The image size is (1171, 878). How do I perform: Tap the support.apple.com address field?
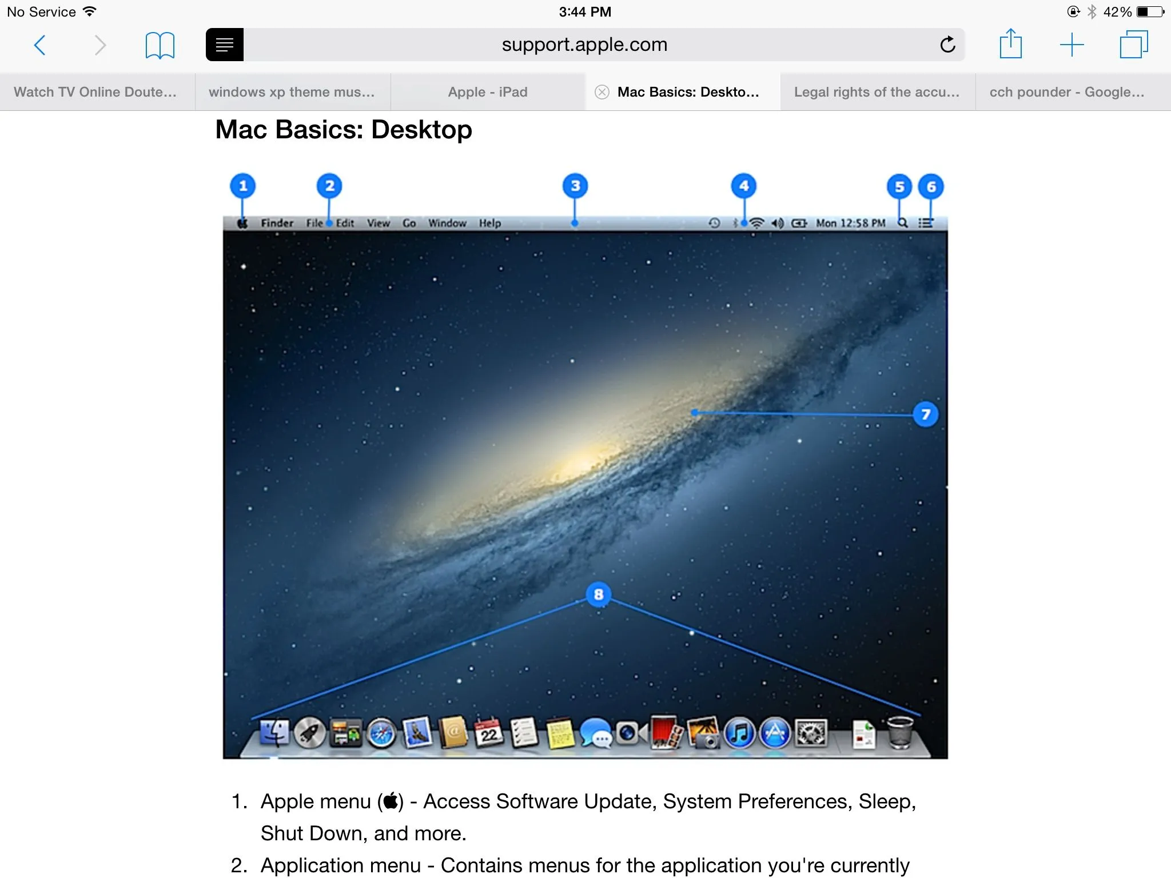coord(584,45)
